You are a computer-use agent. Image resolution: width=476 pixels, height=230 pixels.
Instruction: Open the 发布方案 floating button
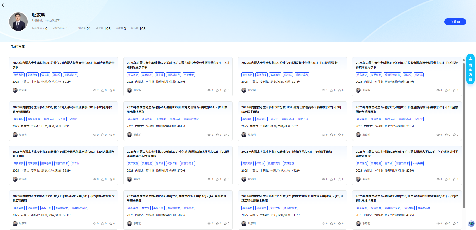coord(470,69)
